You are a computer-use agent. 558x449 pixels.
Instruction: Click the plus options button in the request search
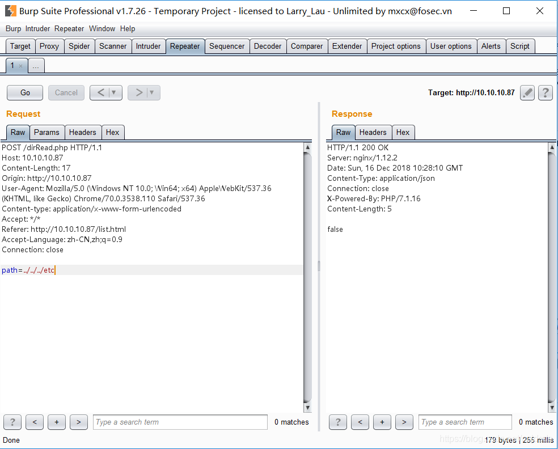[x=57, y=422]
